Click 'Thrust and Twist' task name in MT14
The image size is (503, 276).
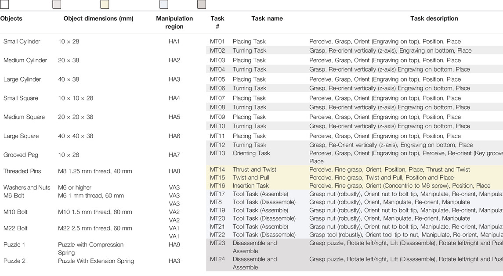tap(254, 169)
